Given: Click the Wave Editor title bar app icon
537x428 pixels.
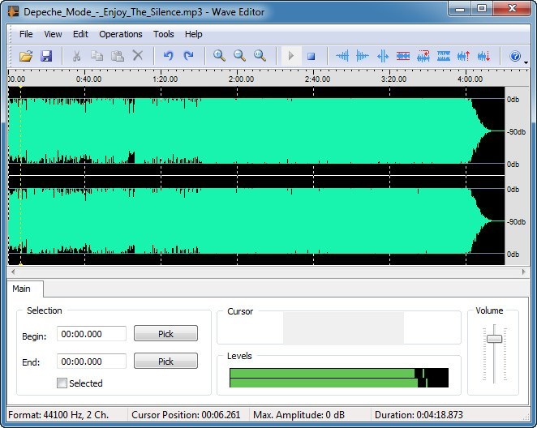Looking at the screenshot, I should click(13, 11).
